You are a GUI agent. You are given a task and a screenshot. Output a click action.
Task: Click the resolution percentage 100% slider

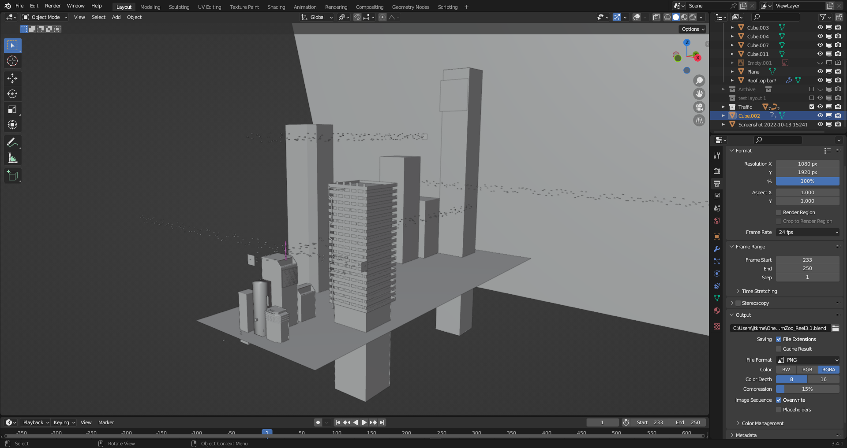[x=808, y=181]
